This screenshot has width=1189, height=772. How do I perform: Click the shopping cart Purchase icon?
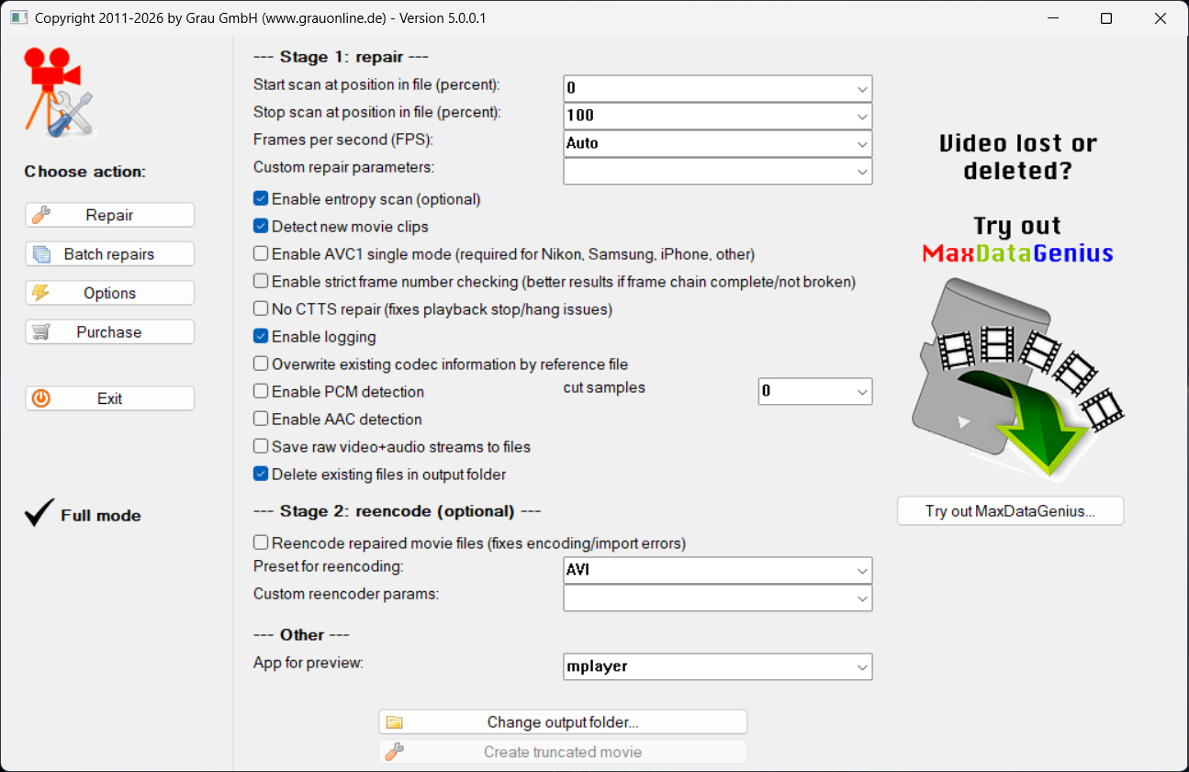[40, 332]
